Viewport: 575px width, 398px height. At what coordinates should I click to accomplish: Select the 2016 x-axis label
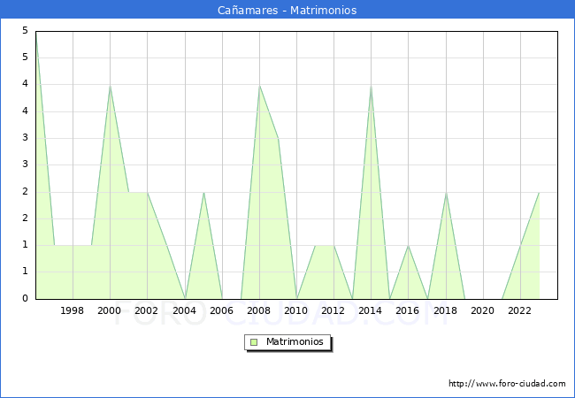407,310
